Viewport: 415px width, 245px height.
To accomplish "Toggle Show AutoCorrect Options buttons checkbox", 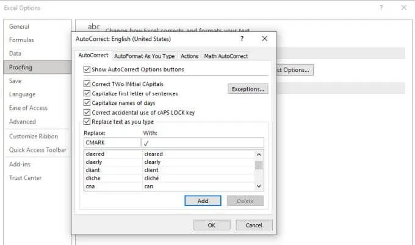I will click(87, 69).
